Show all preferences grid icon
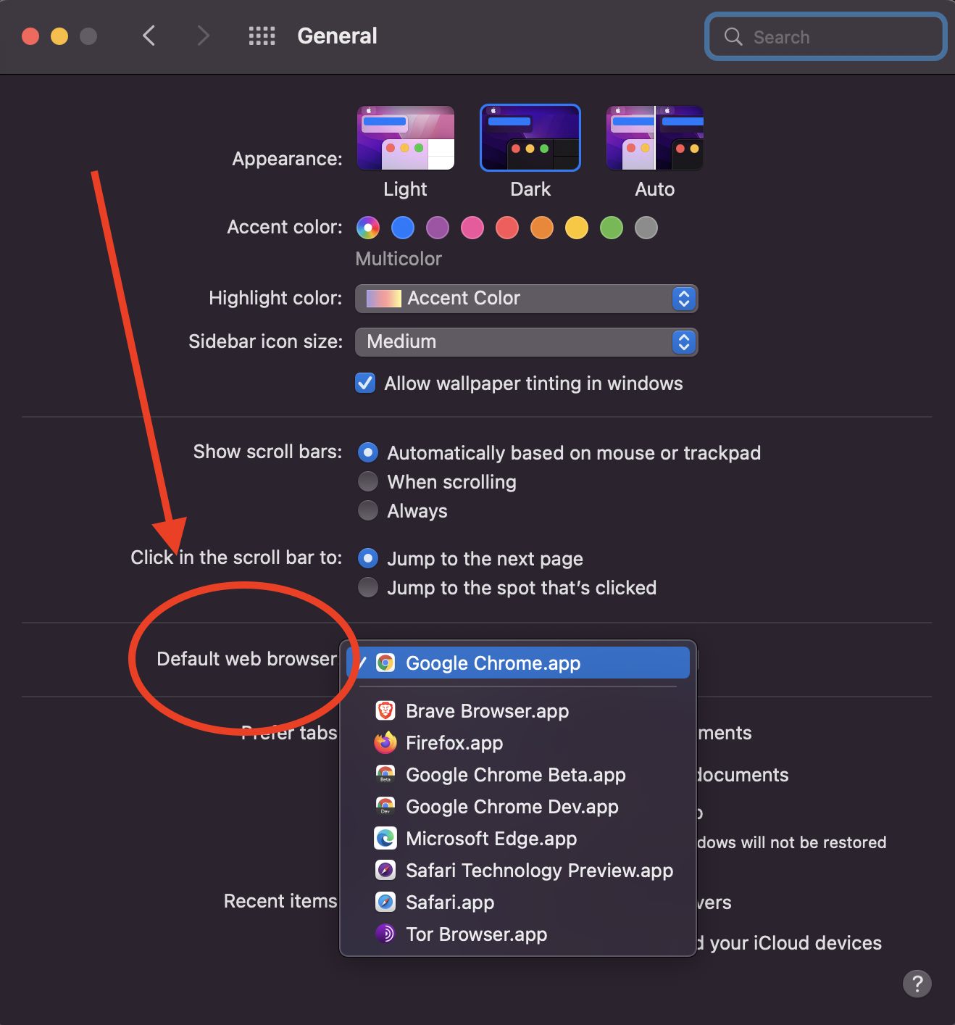The height and width of the screenshot is (1025, 955). click(x=262, y=36)
